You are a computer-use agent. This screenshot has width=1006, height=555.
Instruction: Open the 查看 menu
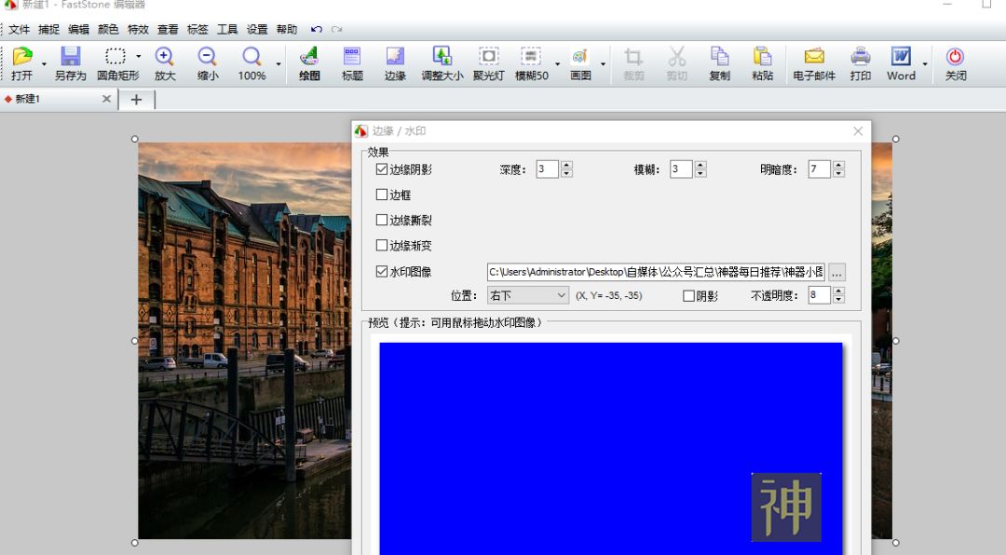point(168,30)
